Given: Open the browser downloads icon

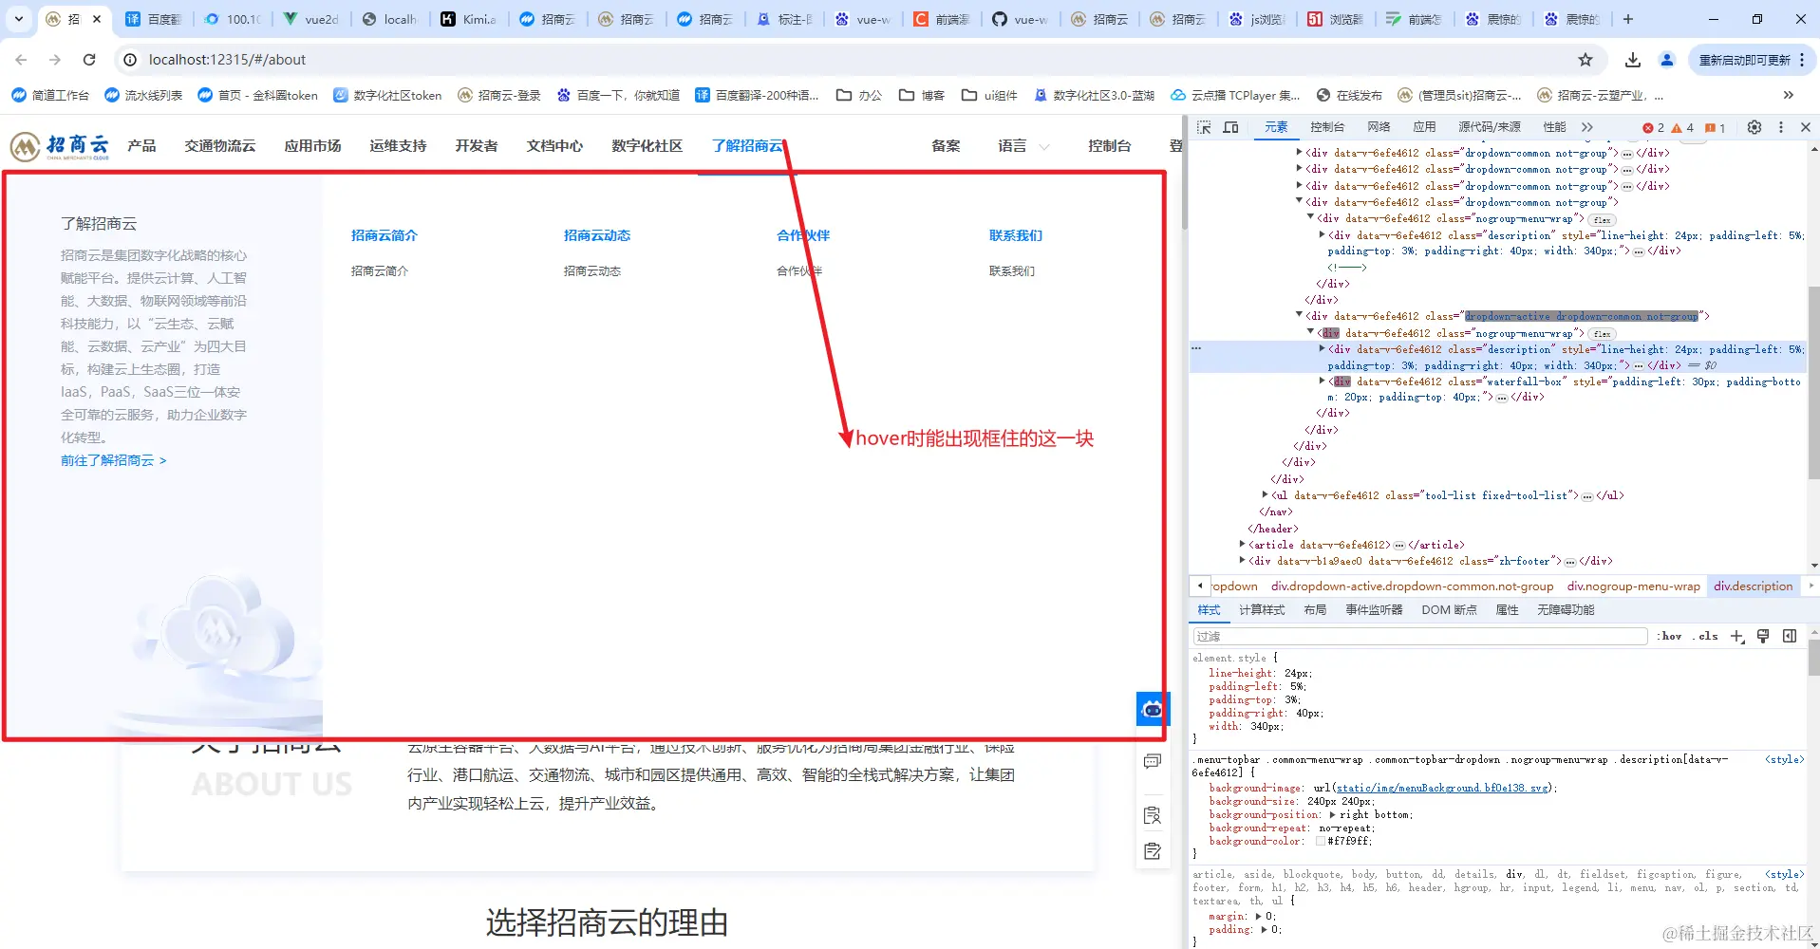Looking at the screenshot, I should [1633, 60].
